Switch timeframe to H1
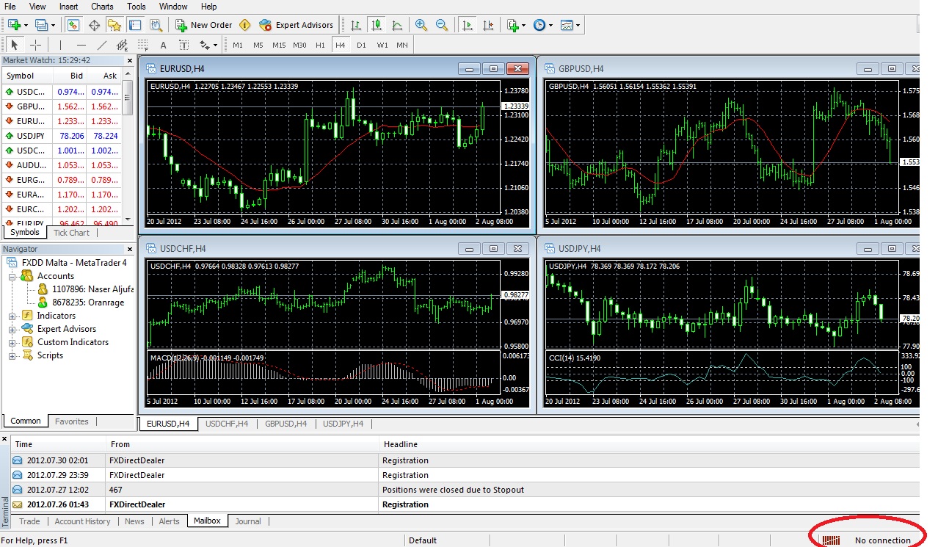This screenshot has width=938, height=547. pos(320,45)
